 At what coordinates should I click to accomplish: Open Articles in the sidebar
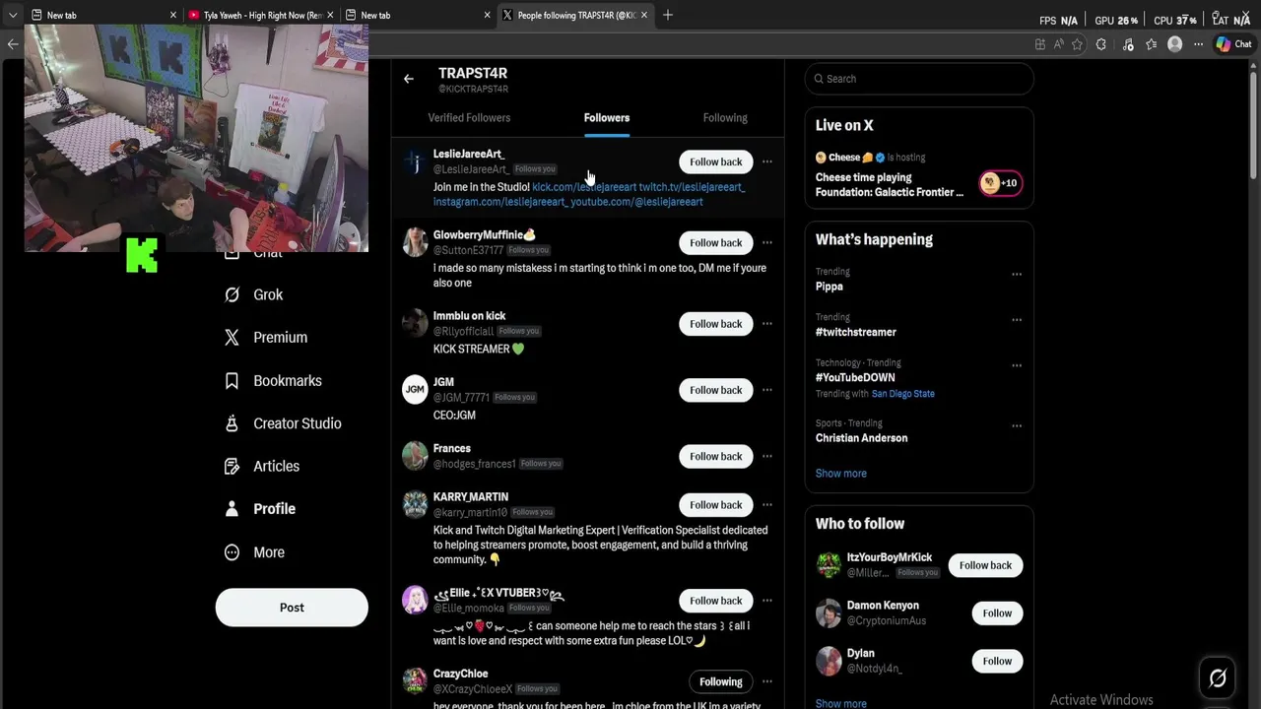click(x=262, y=466)
